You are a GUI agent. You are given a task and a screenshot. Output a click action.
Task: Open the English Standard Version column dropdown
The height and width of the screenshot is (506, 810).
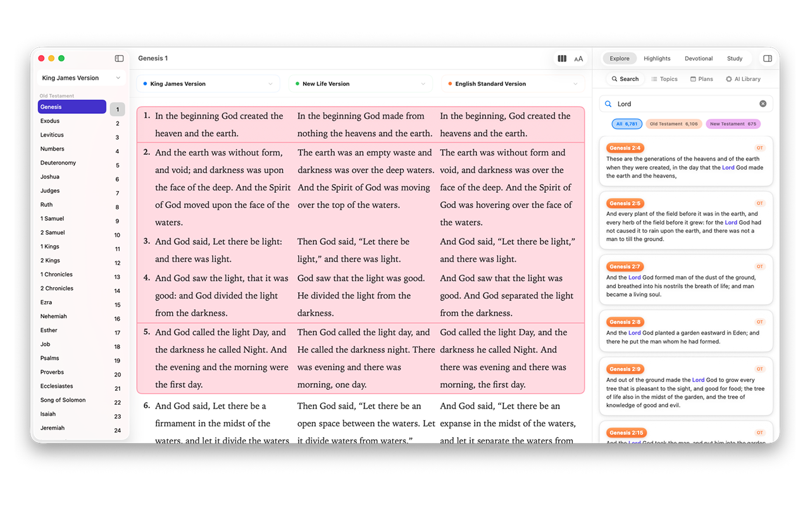coord(513,83)
